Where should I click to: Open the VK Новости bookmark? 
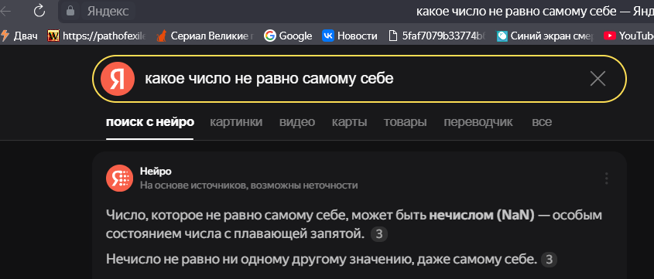point(350,36)
